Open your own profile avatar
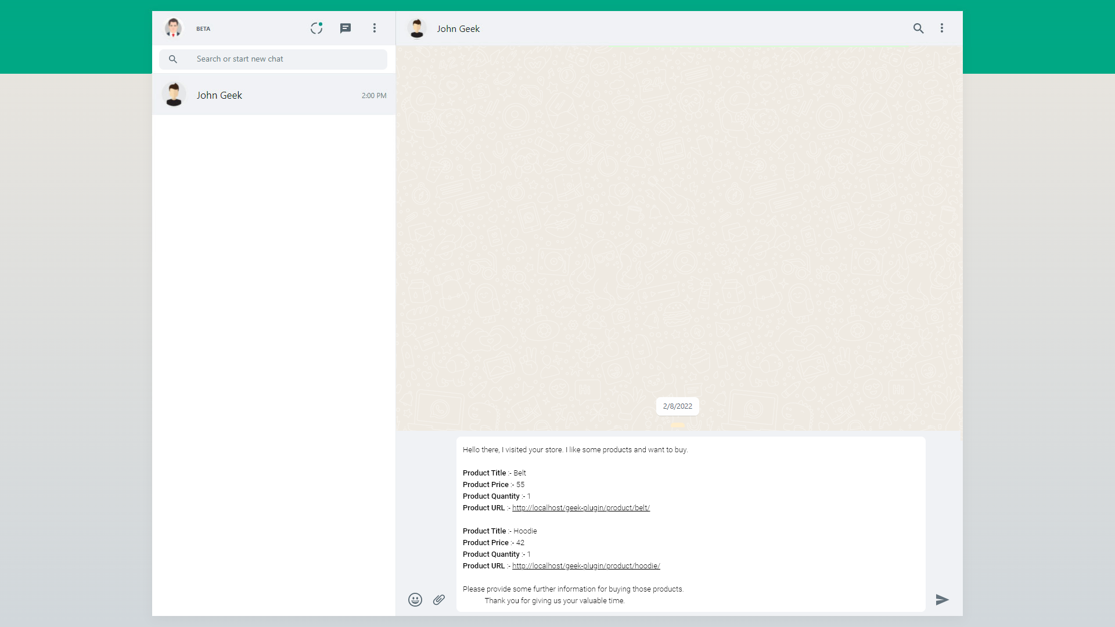 [x=173, y=28]
